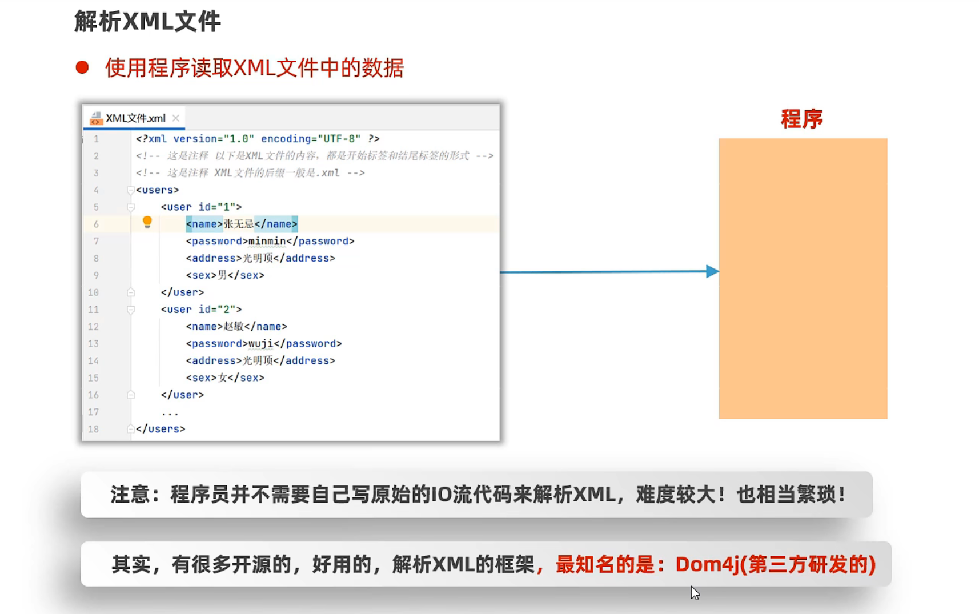The width and height of the screenshot is (979, 614).
Task: Click the XML declaration line with encoding="UTF-8"
Action: click(258, 139)
